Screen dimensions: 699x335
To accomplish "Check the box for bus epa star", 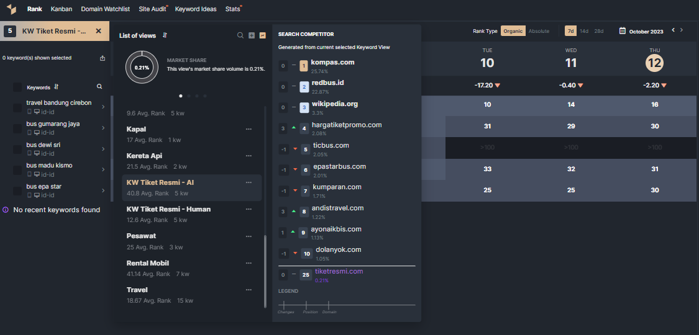I will 17,191.
